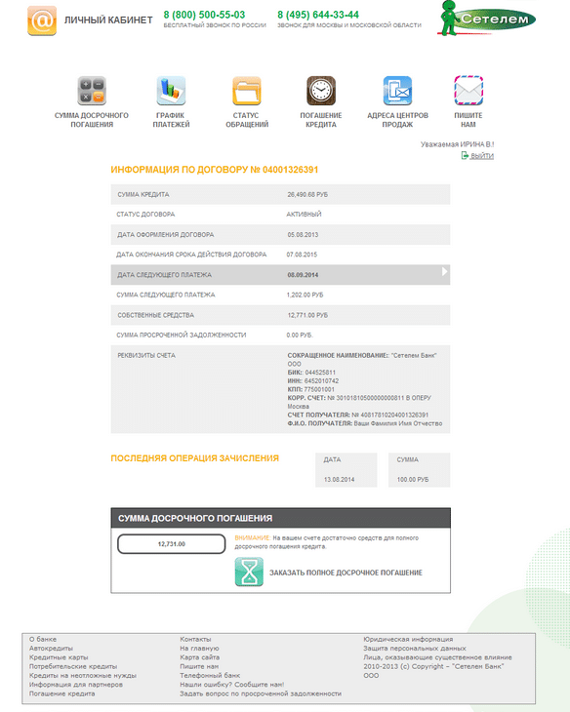Image resolution: width=570 pixels, height=712 pixels.
Task: Open the sales center addresses icon
Action: [397, 91]
